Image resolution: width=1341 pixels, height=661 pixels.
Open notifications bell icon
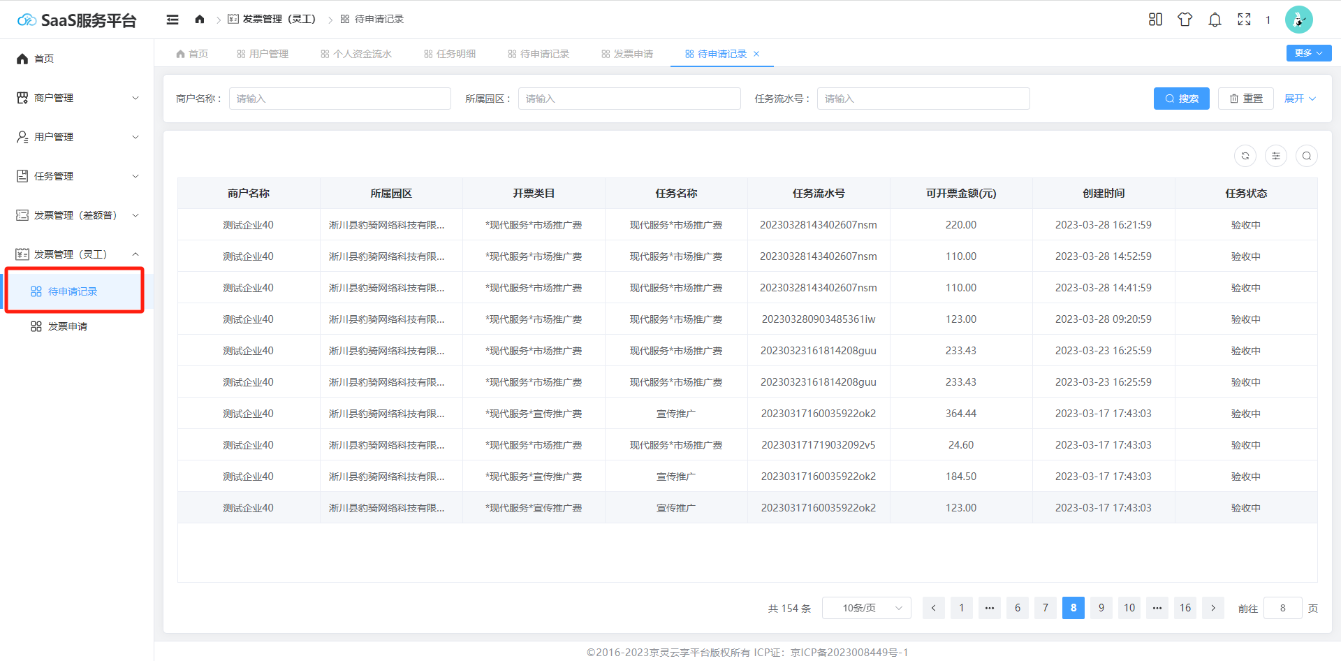click(1215, 20)
